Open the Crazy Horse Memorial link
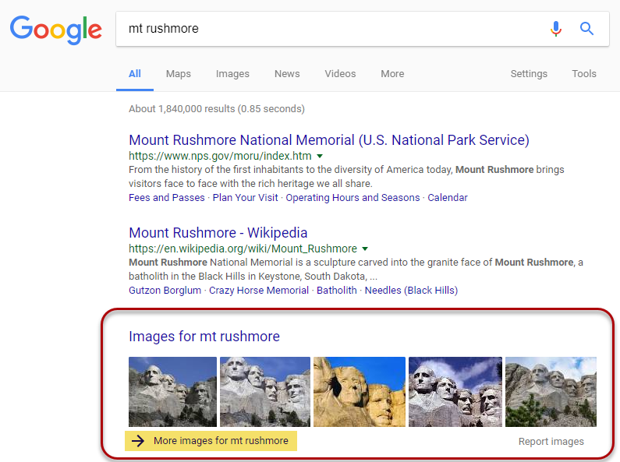Image resolution: width=620 pixels, height=462 pixels. point(259,291)
